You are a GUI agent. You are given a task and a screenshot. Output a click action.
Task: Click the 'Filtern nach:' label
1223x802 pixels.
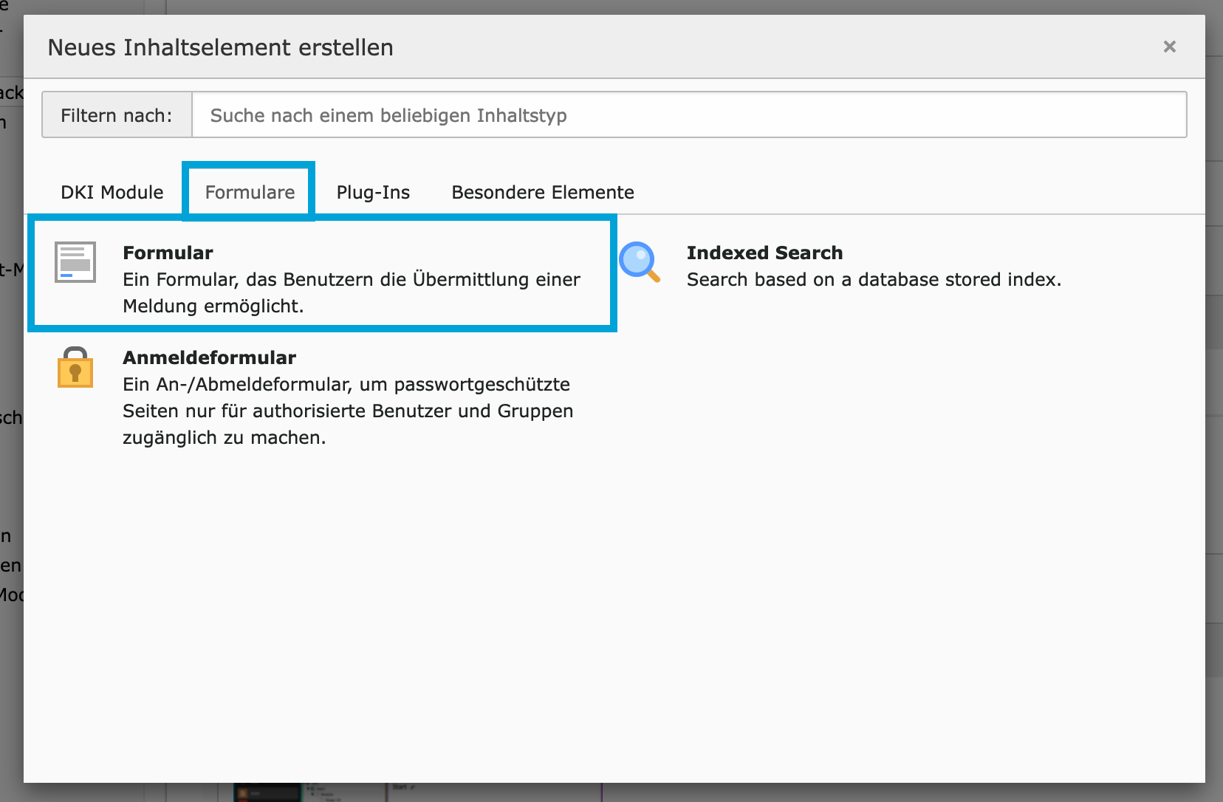(117, 115)
